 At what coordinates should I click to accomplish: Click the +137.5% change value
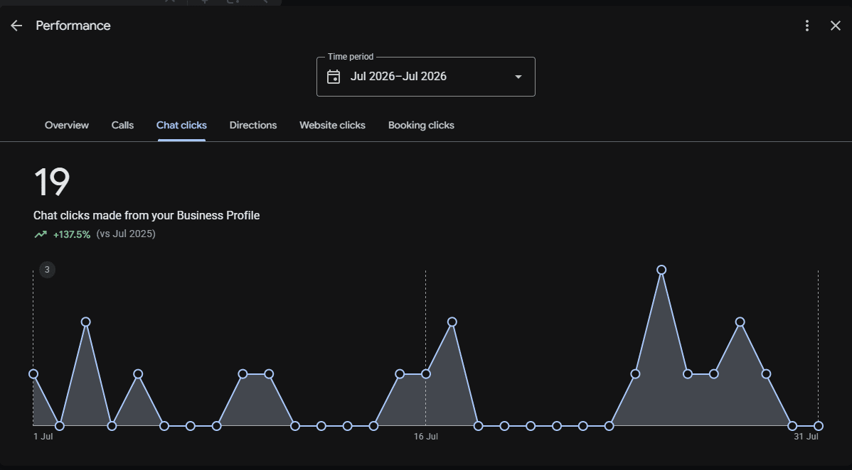[72, 234]
